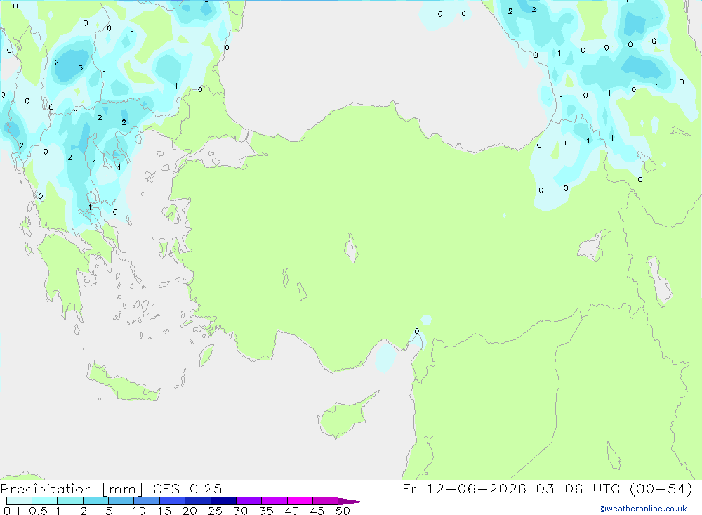Select the 2–5 mm legend color swatch

click(x=95, y=501)
